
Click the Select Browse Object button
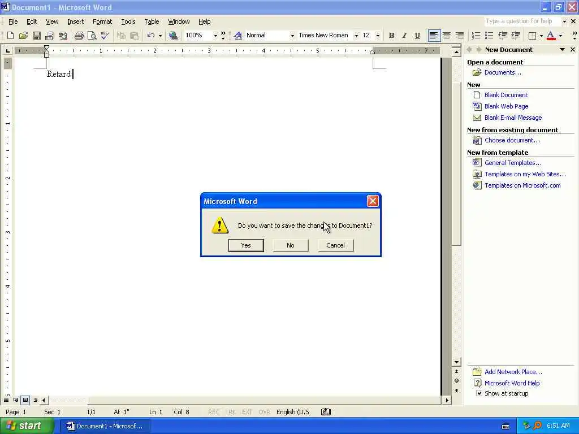456,381
